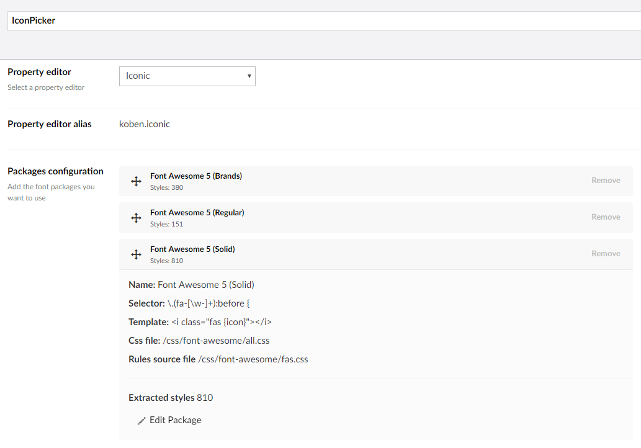
Task: Remove the Font Awesome 5 (Solid) package
Action: coord(606,253)
